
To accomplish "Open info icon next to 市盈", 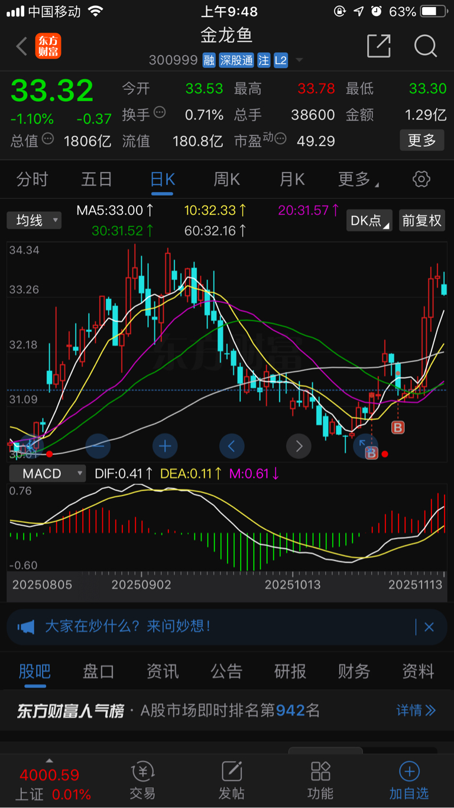I will pos(280,139).
